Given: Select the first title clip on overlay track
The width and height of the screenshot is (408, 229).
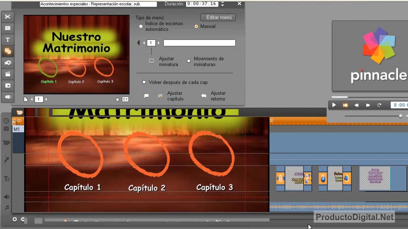Looking at the screenshot, I should point(294,178).
